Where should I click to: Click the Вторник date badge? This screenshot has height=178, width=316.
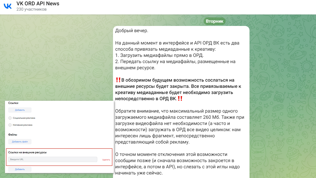214,21
